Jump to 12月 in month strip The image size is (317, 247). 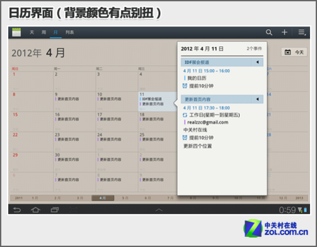283,198
